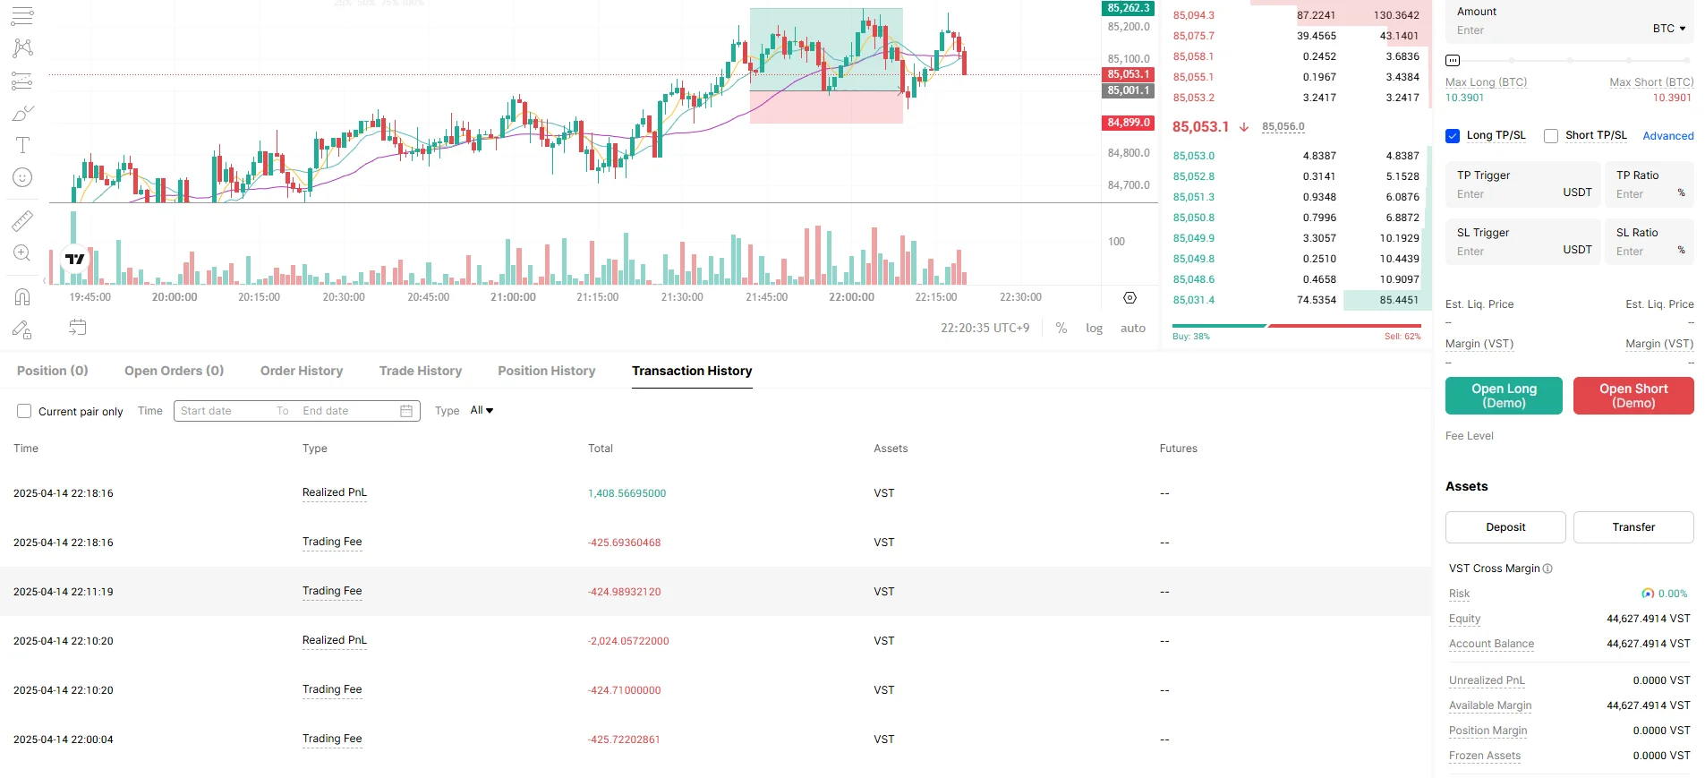Click the 85,094.3 ask price row
This screenshot has width=1705, height=778.
coord(1297,15)
